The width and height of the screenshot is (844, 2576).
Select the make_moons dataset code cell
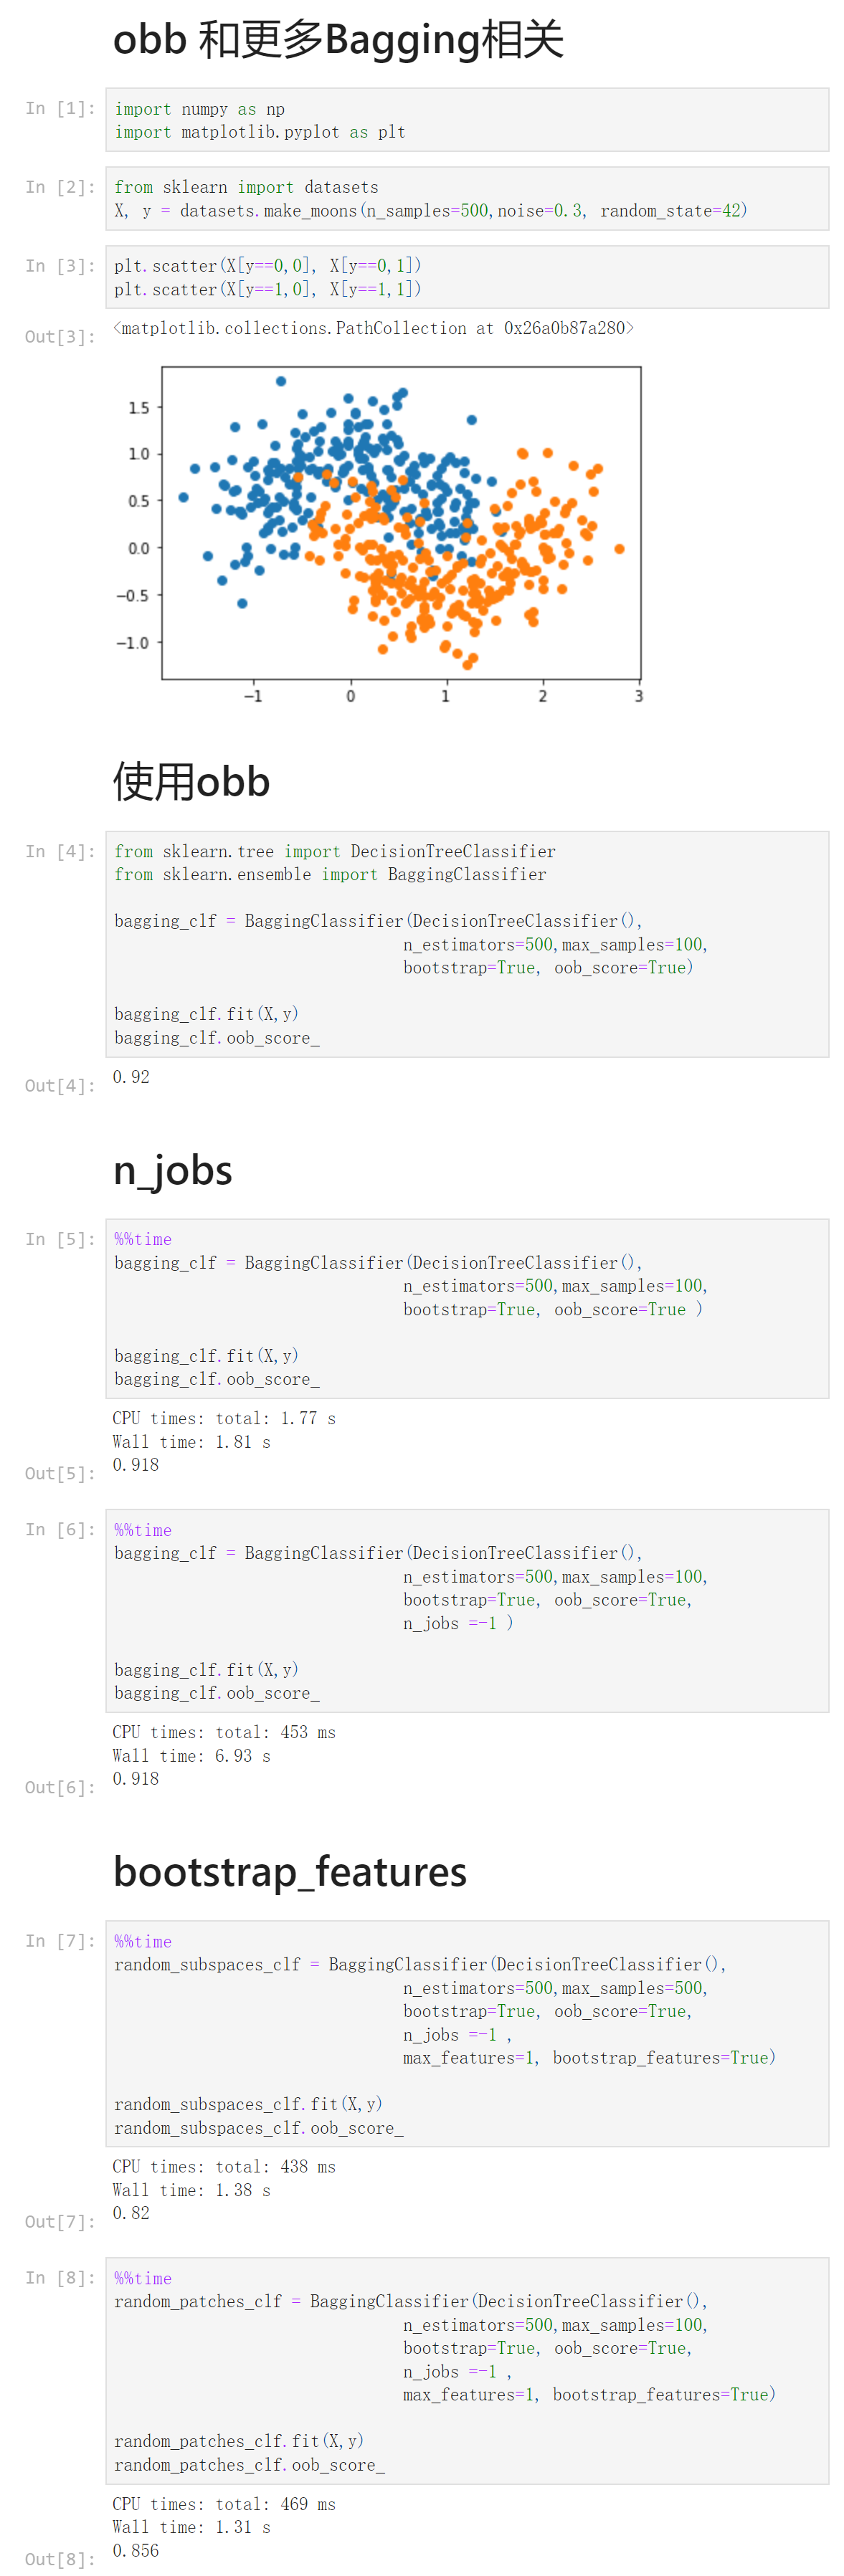click(466, 198)
